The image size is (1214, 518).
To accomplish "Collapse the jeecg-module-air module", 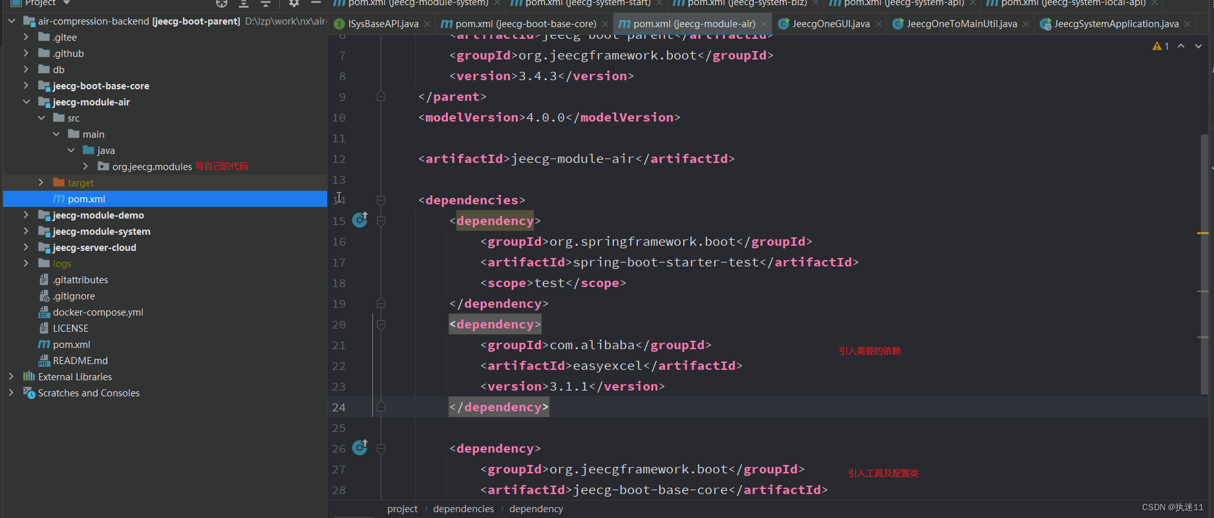I will (x=26, y=102).
